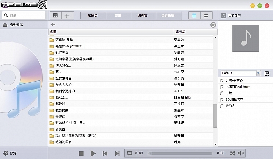Image resolution: width=273 pixels, height=159 pixels.
Task: Click folder icon of 愈愛愈明白
Action: (x=52, y=78)
